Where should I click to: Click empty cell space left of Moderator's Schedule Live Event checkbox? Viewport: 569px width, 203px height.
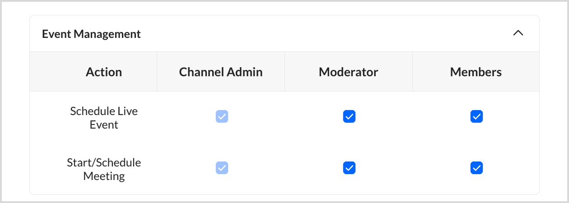tap(312, 116)
